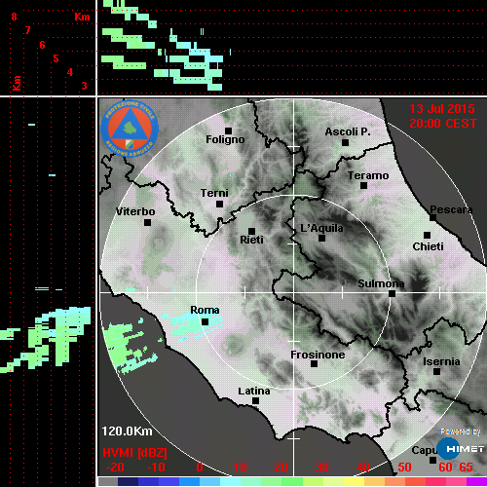Click the Roma label on map
The height and width of the screenshot is (487, 487).
point(205,310)
